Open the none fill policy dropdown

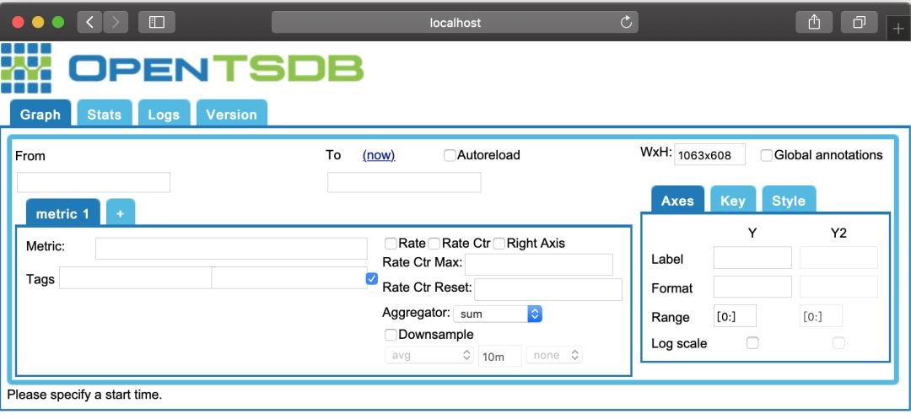554,355
